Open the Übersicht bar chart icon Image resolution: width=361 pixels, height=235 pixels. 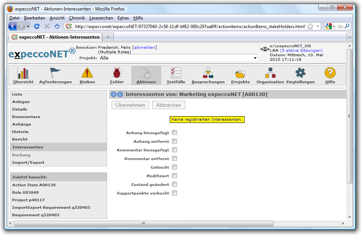pos(23,73)
